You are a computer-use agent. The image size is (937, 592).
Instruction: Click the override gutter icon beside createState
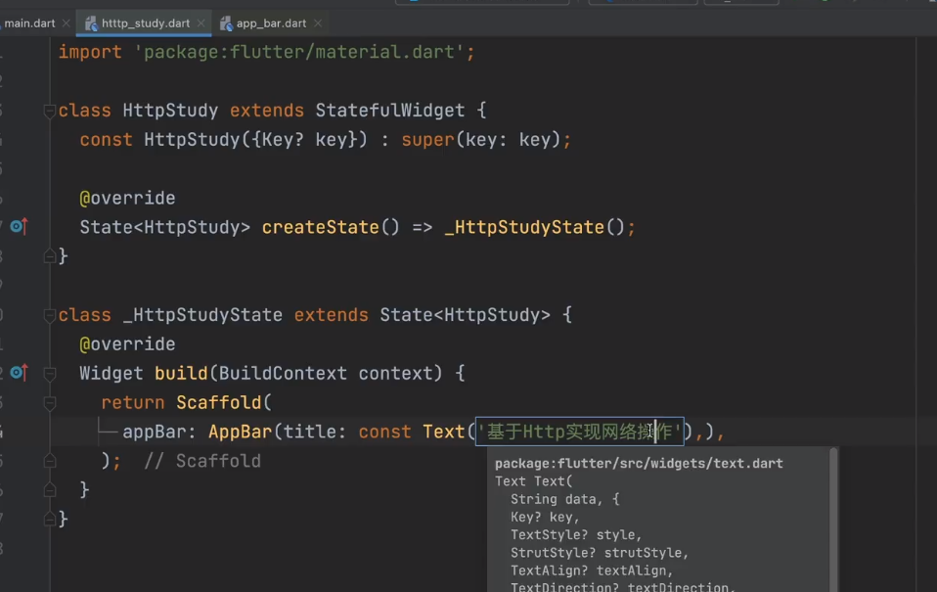pos(20,226)
